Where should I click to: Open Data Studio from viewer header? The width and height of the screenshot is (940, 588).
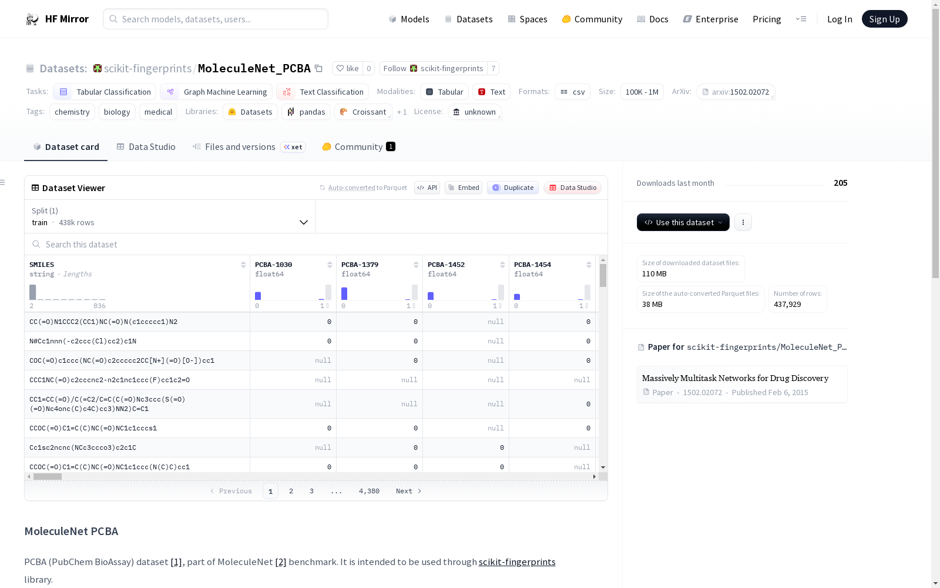573,188
